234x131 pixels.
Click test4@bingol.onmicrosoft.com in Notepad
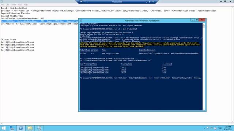click(17, 47)
